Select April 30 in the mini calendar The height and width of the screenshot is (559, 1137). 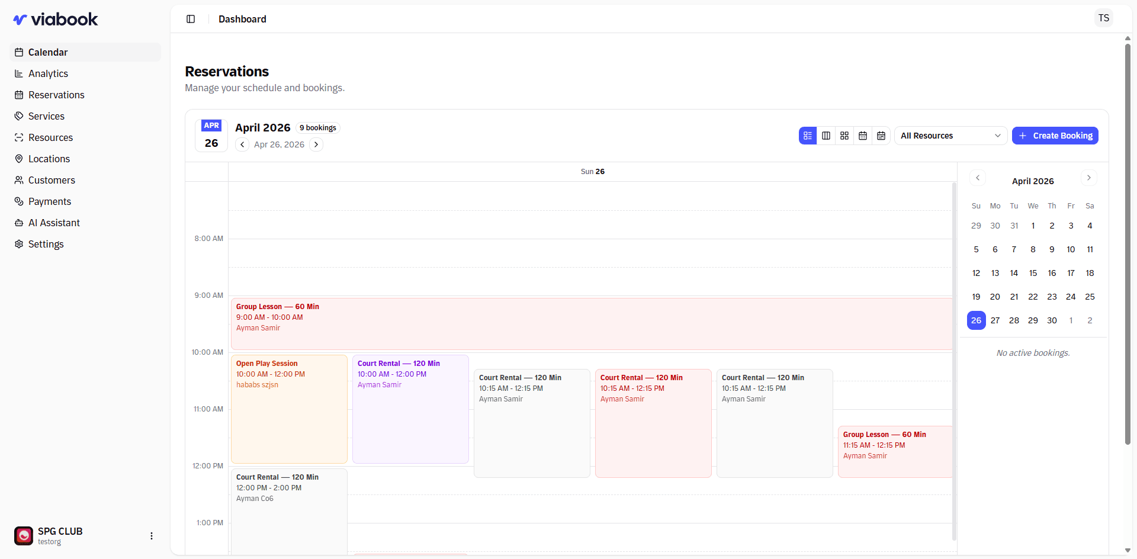click(1052, 320)
